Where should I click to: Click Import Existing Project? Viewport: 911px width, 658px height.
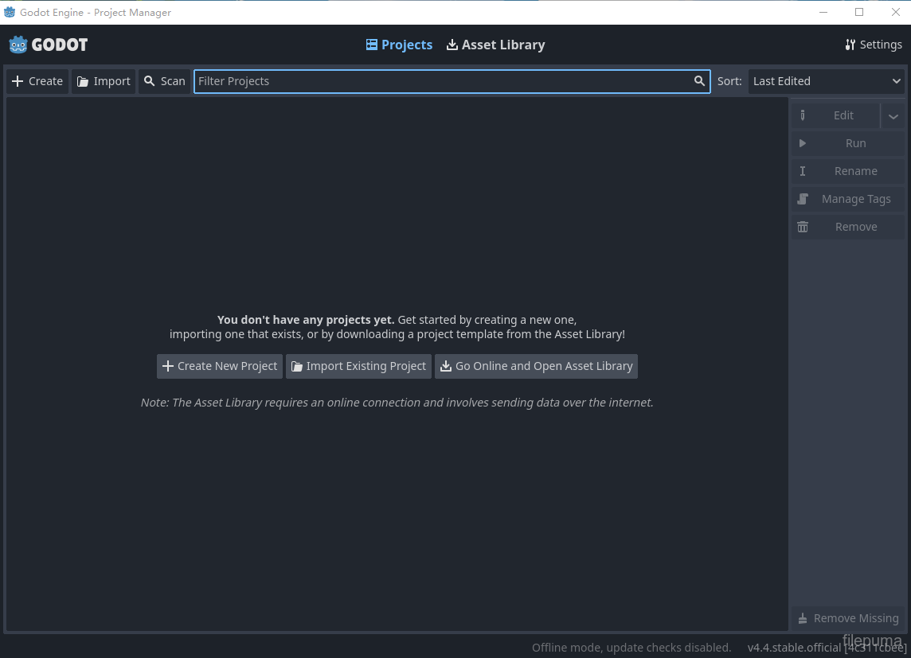point(358,366)
